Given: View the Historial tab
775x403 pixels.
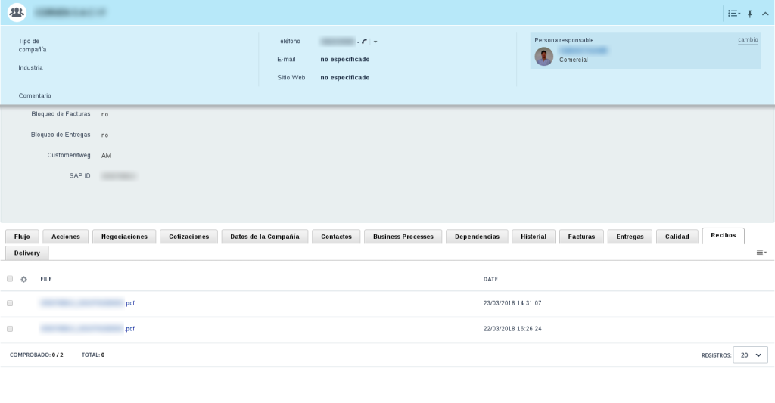Looking at the screenshot, I should (x=534, y=237).
